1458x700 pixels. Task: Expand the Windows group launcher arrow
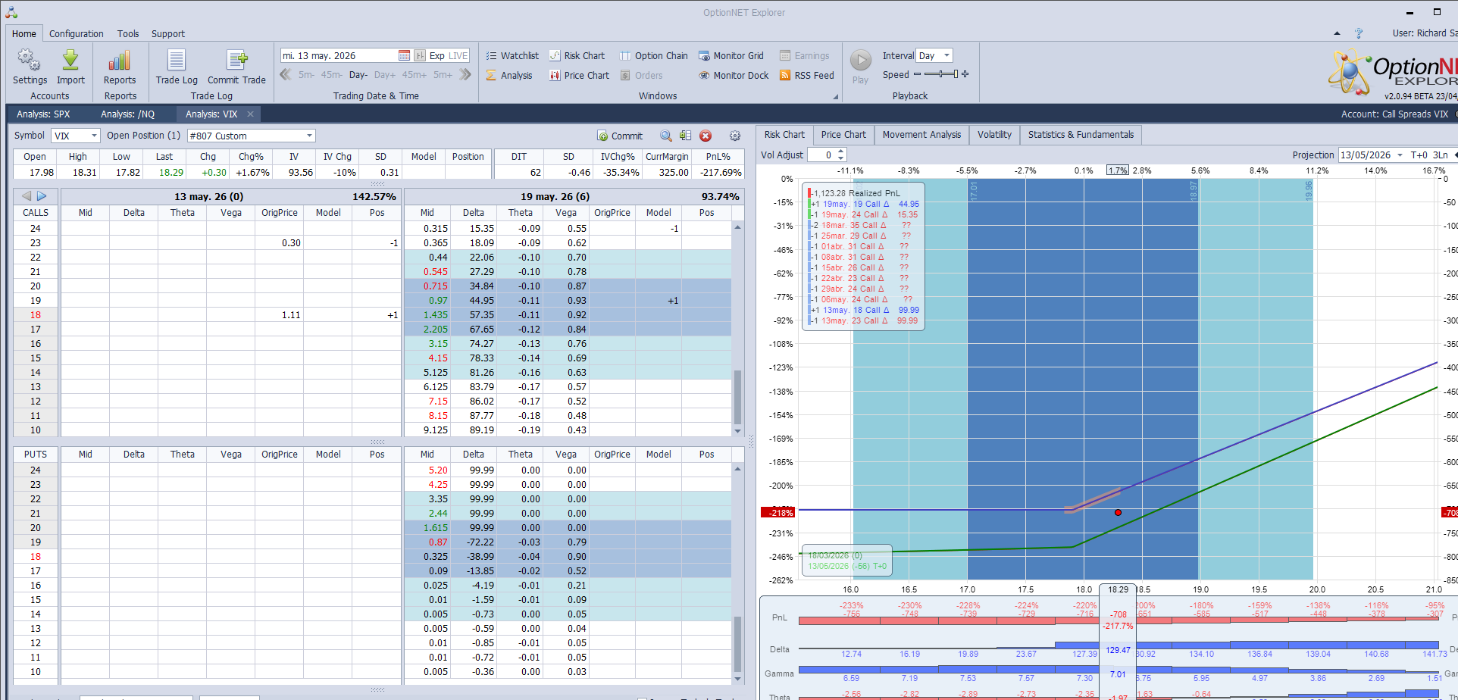click(x=836, y=96)
